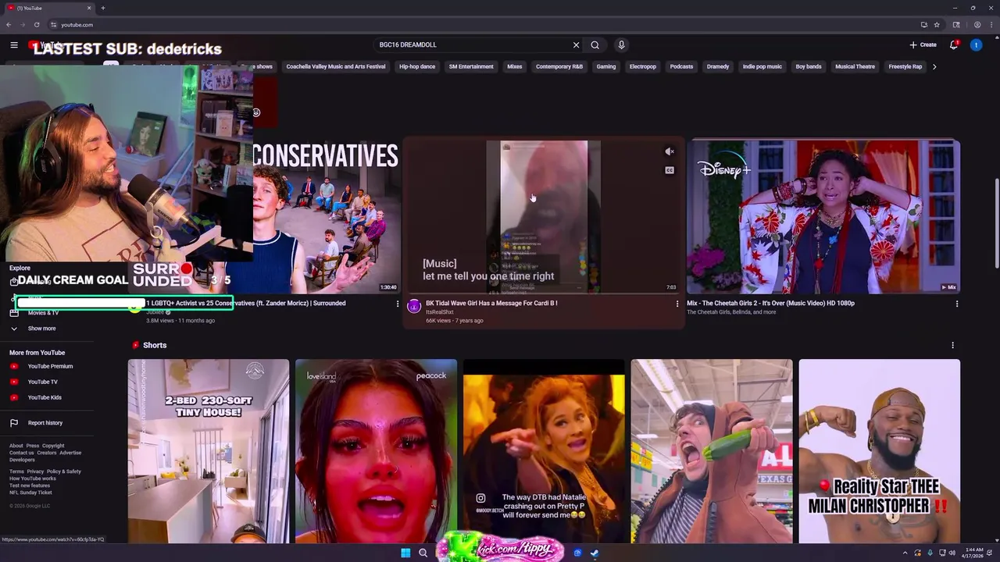
Task: Open the Chrome profile icon
Action: coord(977,25)
